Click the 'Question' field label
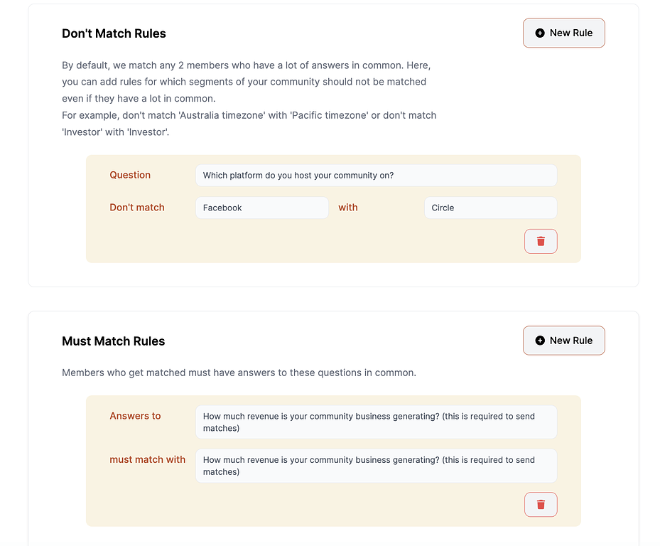The height and width of the screenshot is (546, 660). tap(130, 175)
